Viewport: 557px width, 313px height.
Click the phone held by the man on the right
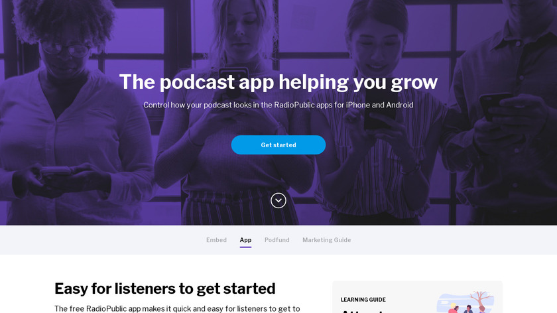click(495, 105)
